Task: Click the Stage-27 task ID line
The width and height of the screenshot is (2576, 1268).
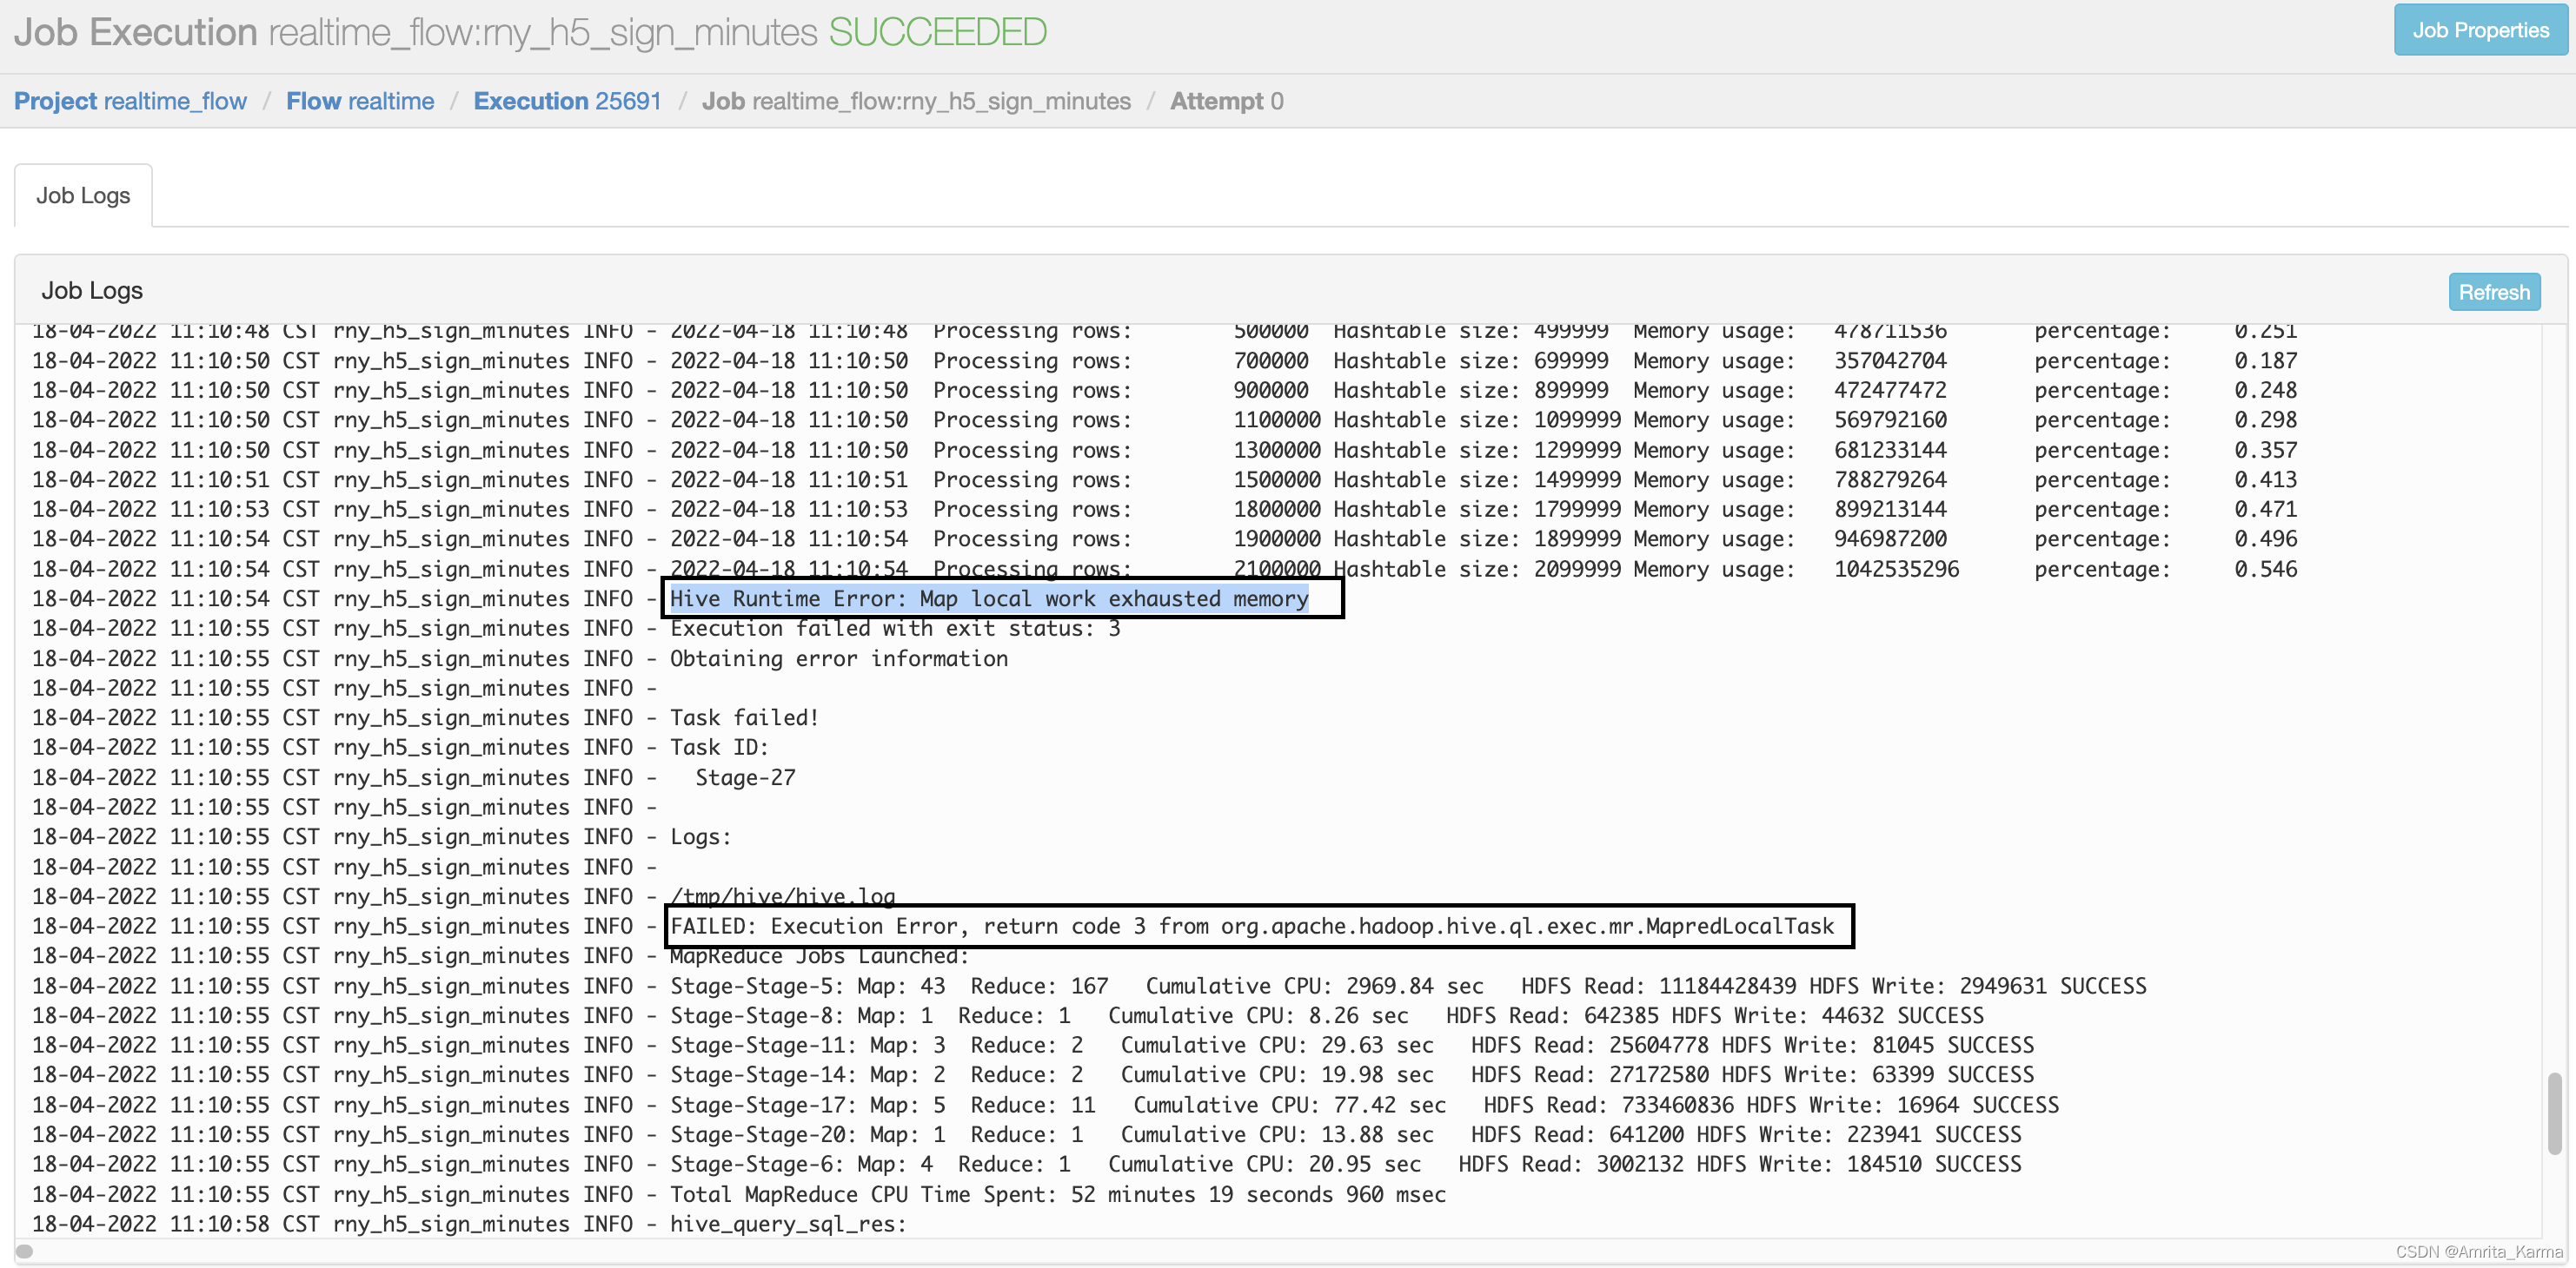Action: (x=745, y=777)
